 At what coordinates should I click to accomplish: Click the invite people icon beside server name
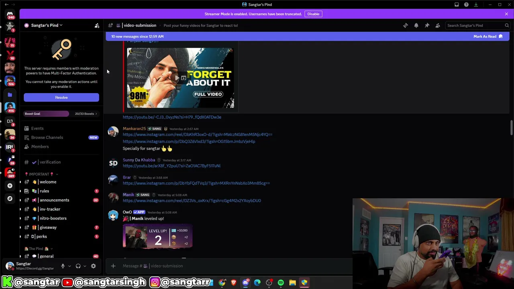tap(97, 25)
